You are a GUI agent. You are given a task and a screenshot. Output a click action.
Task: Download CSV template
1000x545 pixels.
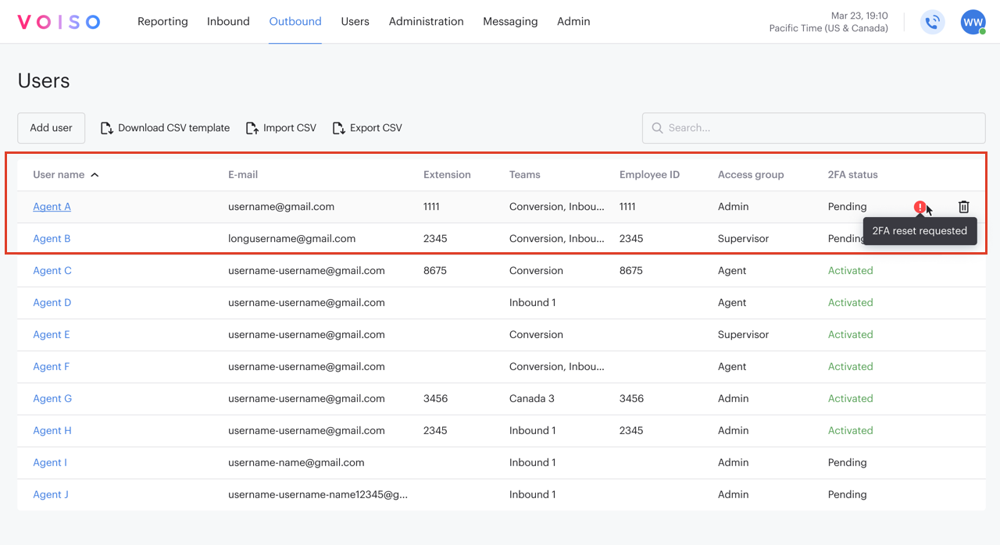click(x=165, y=128)
